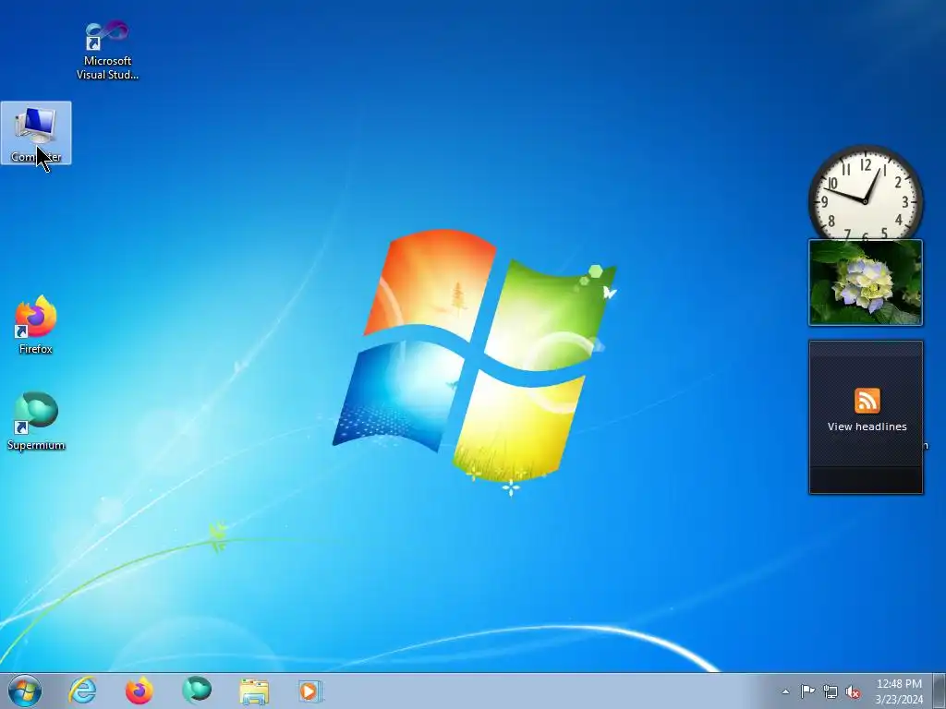Viewport: 946px width, 709px height.
Task: Open Windows Media Player from the taskbar
Action: [310, 691]
